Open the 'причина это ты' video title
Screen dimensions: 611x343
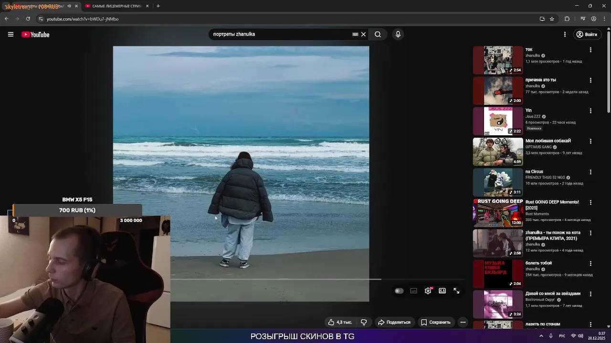541,80
